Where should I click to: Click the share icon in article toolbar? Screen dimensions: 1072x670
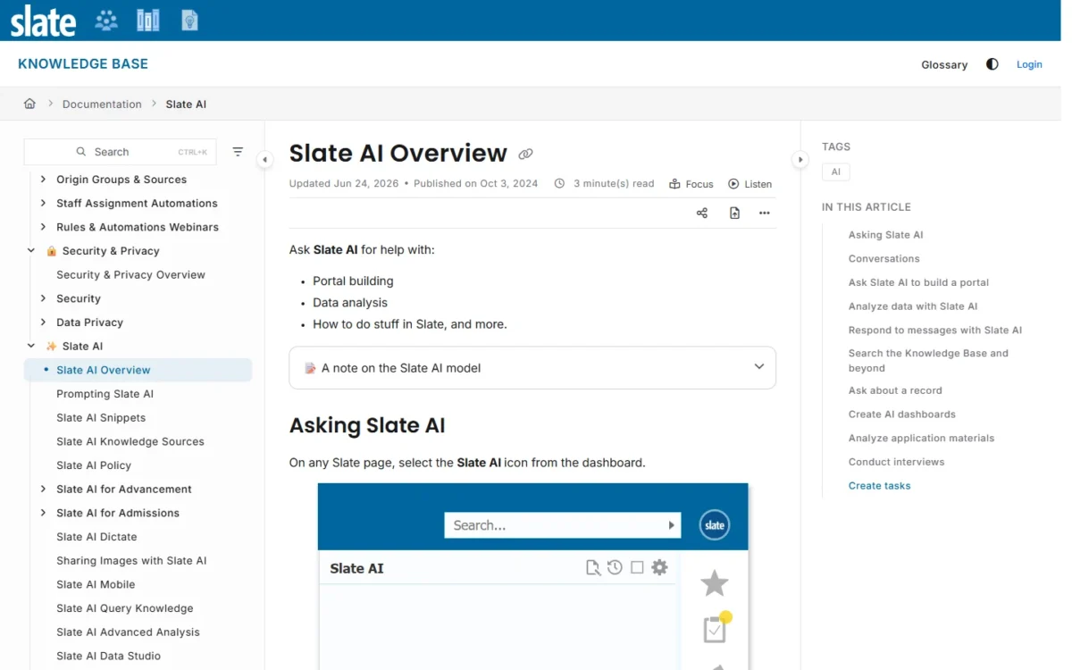pos(702,213)
